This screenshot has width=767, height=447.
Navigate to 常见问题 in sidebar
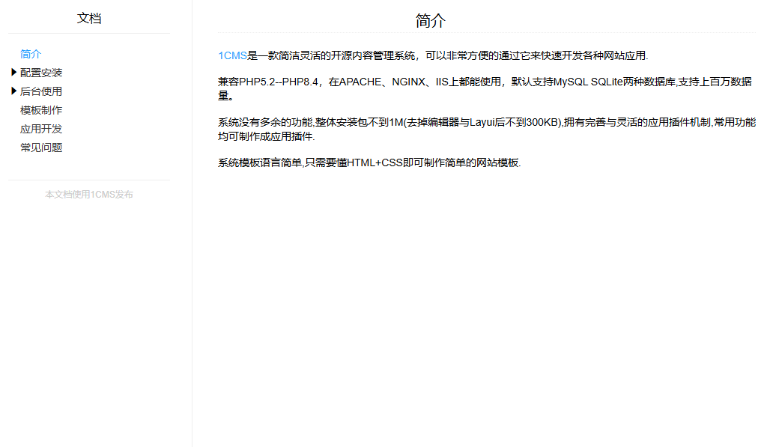coord(41,148)
